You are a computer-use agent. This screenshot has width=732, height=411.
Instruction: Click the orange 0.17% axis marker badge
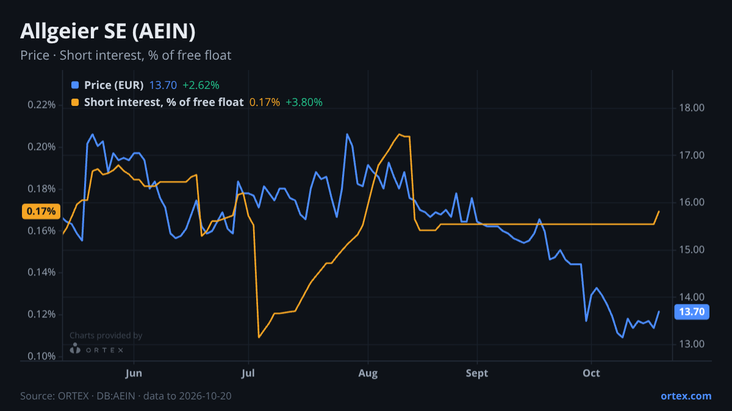[41, 211]
